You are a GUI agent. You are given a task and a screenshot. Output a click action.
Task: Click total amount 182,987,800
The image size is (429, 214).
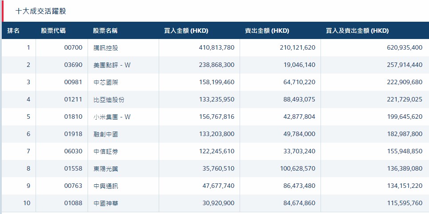point(405,134)
